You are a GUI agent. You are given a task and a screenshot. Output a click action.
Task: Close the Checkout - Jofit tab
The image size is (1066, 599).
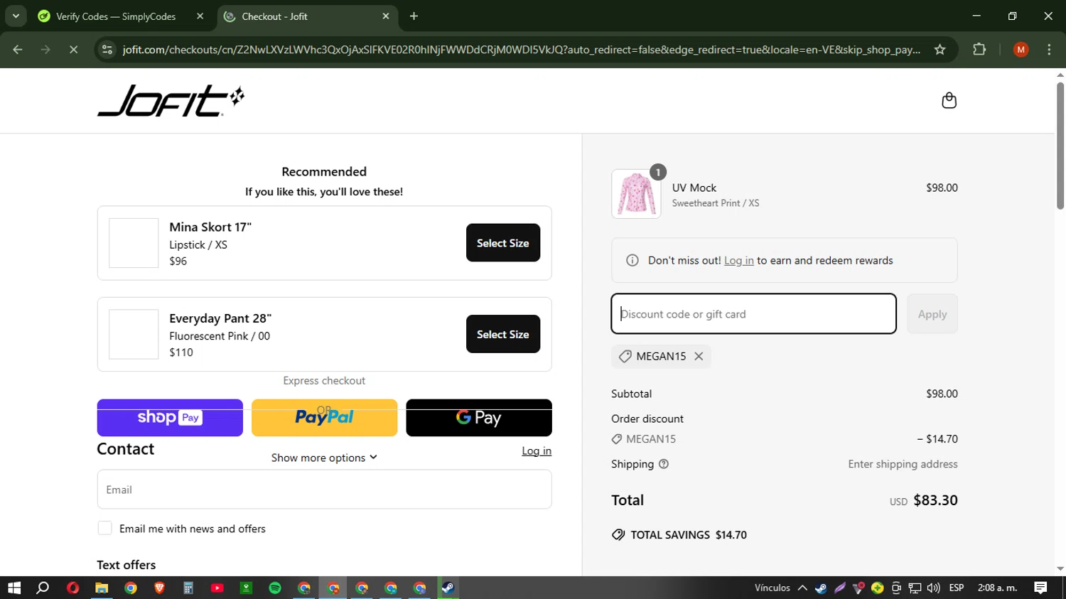(x=386, y=16)
